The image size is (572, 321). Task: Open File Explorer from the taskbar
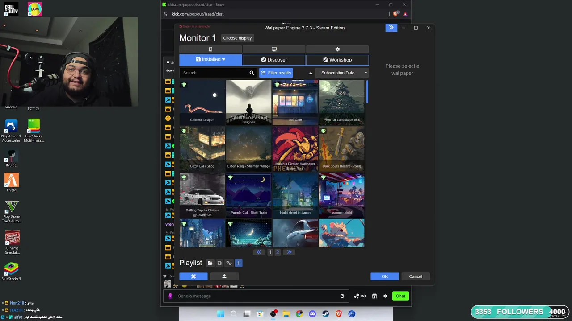pos(286,314)
